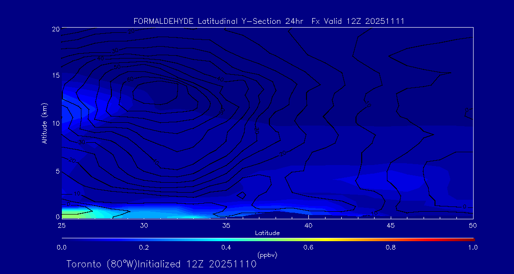
Task: Click the altitude 5 tick label
Action: pos(57,171)
